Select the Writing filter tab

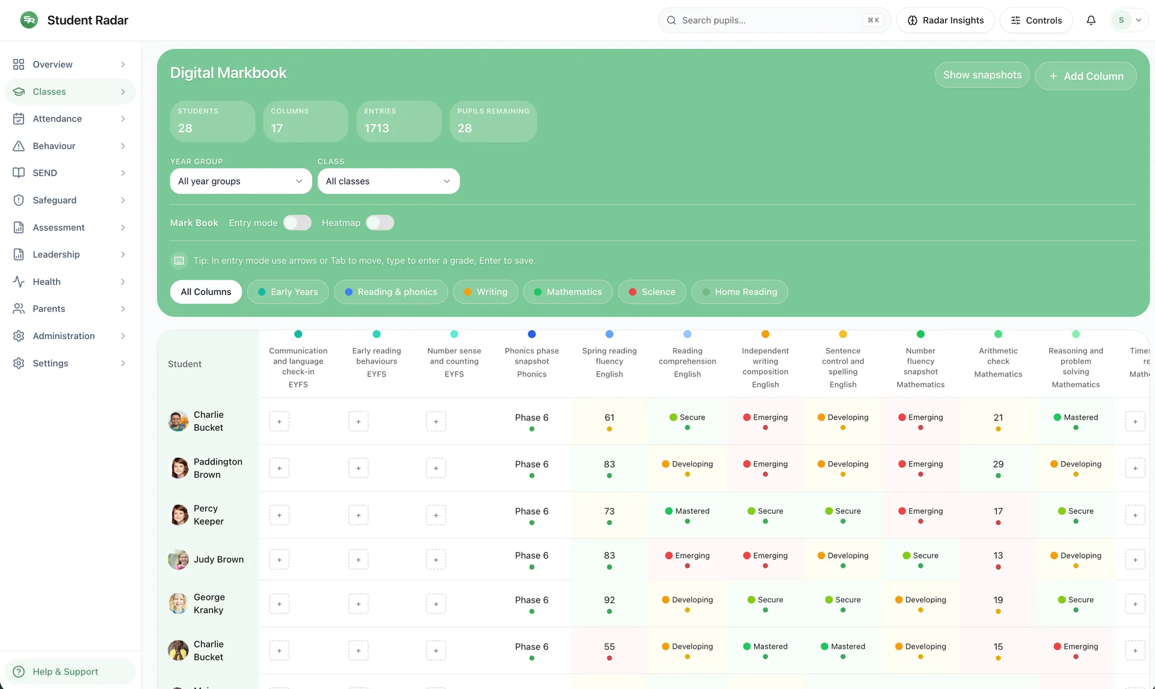(485, 292)
